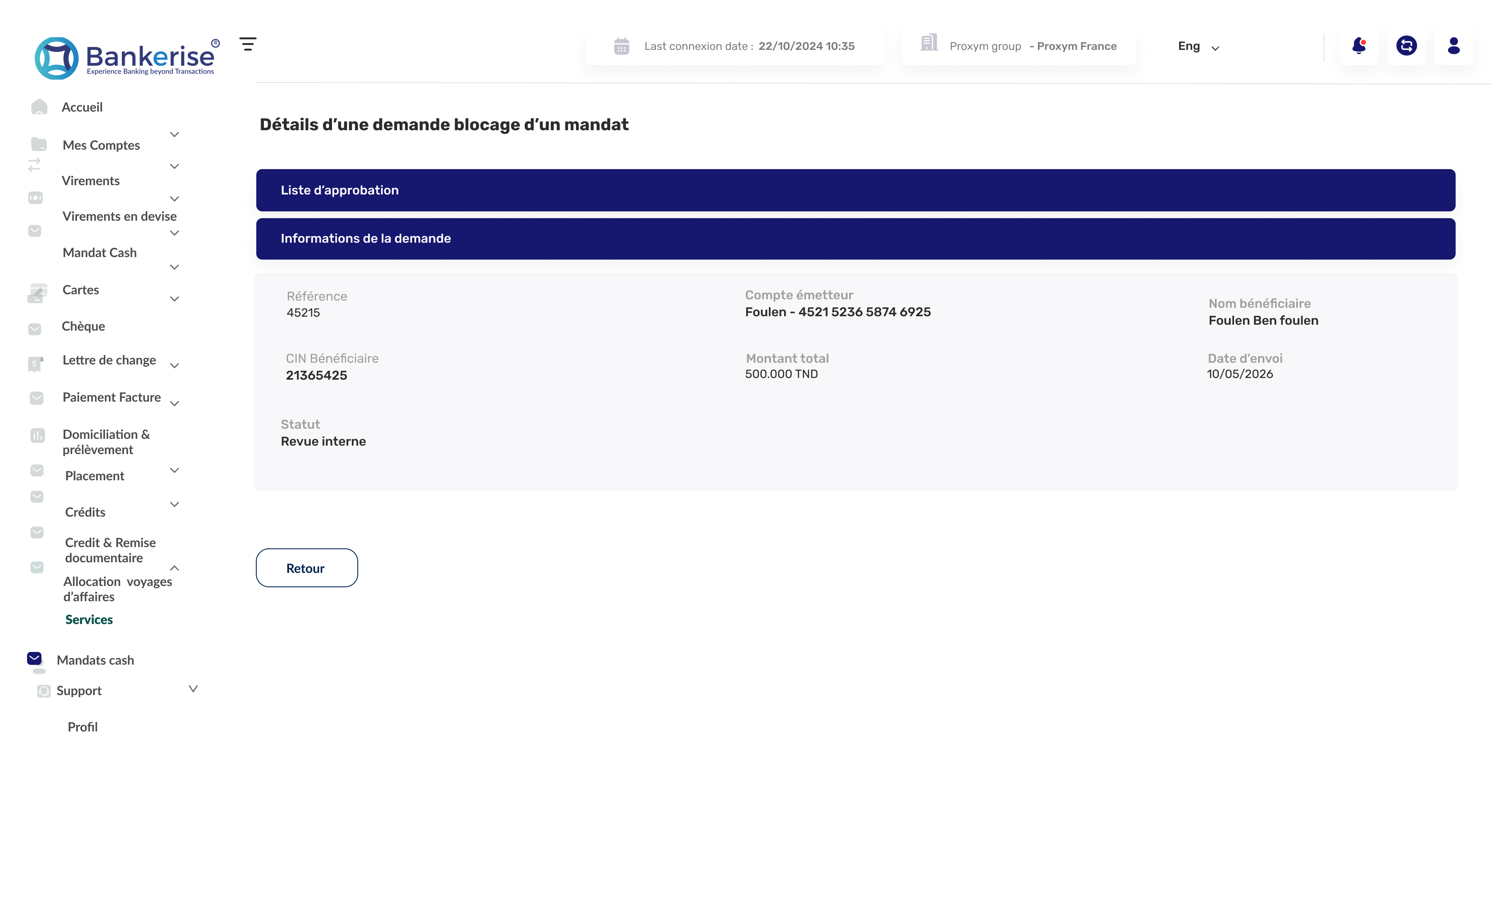
Task: Open Chèque menu item
Action: point(84,326)
